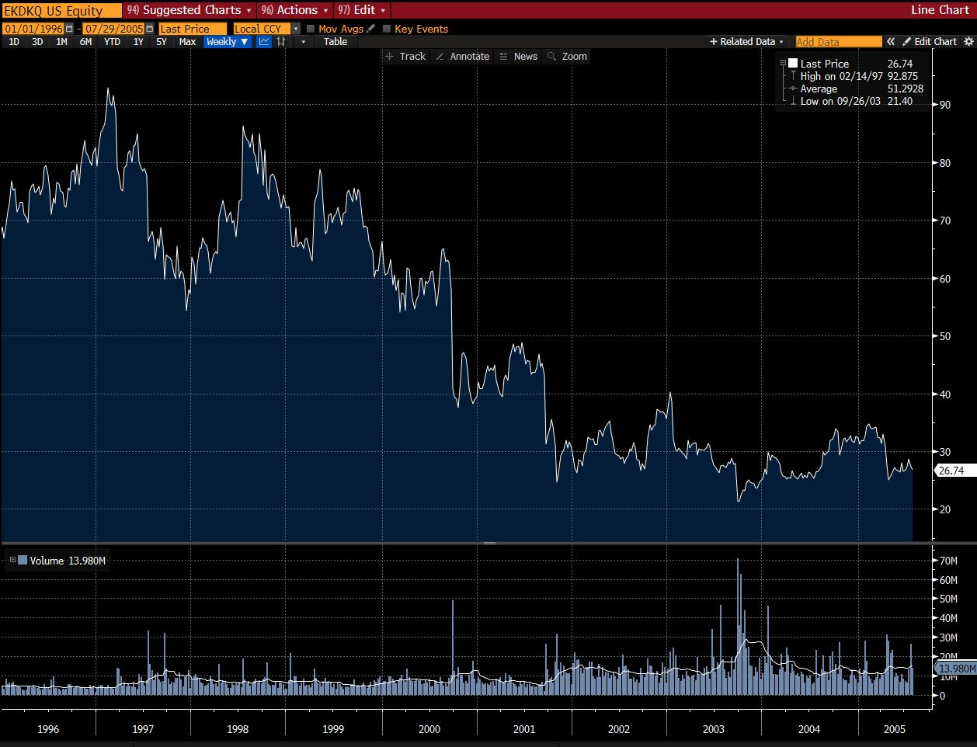Click the 1996 x-axis year label
The height and width of the screenshot is (747, 977).
(x=48, y=729)
